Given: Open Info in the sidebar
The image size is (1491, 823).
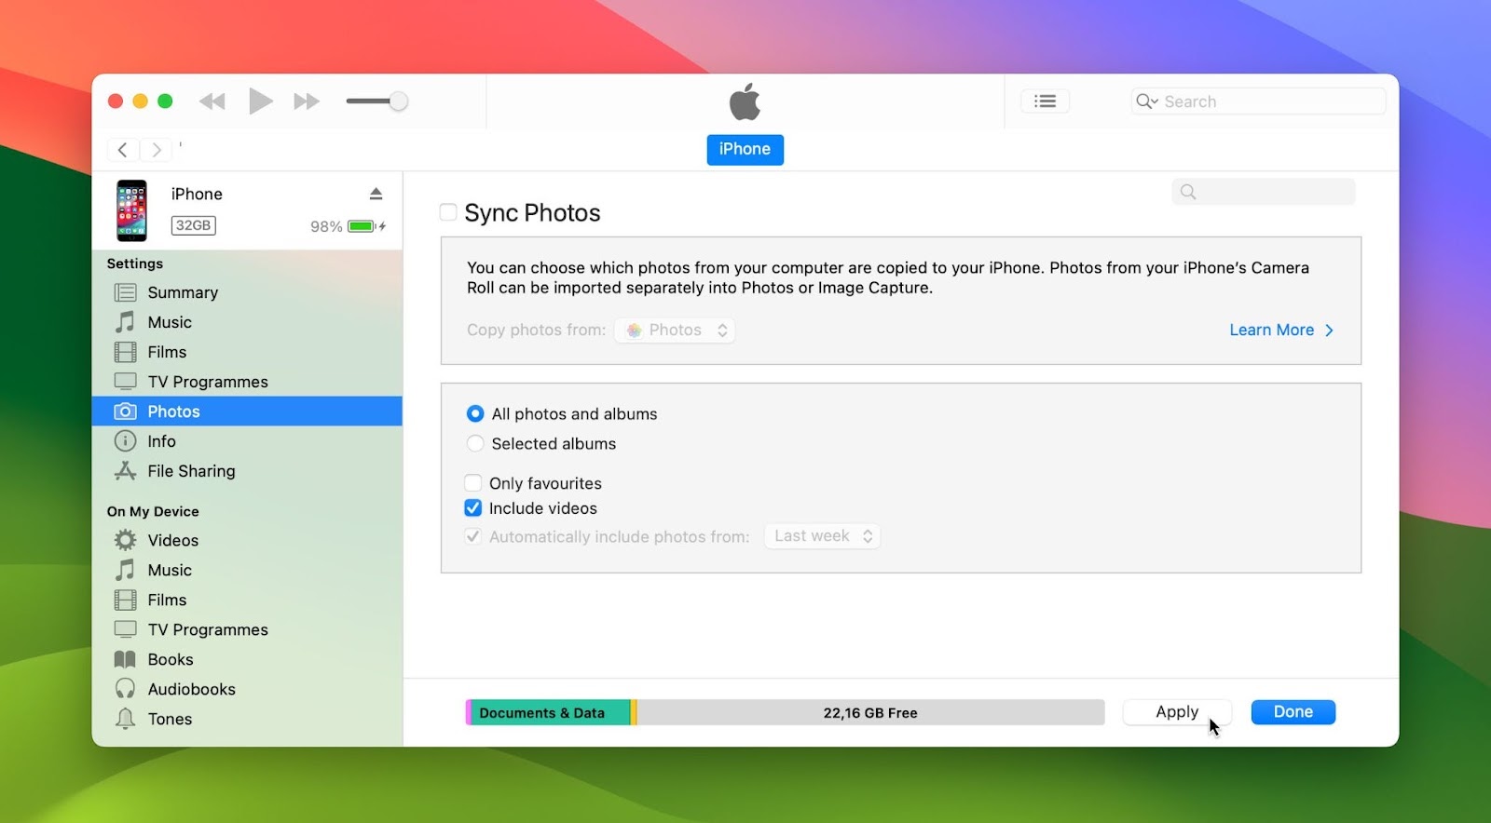Looking at the screenshot, I should tap(247, 441).
